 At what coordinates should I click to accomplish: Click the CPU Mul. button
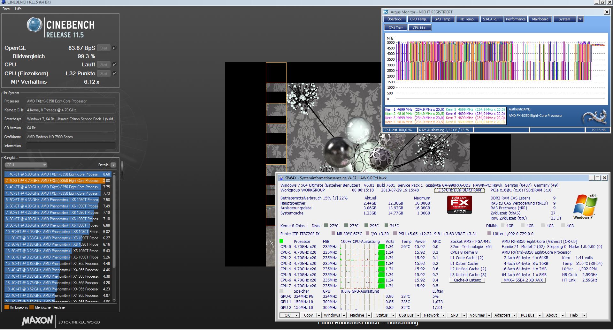coord(419,28)
